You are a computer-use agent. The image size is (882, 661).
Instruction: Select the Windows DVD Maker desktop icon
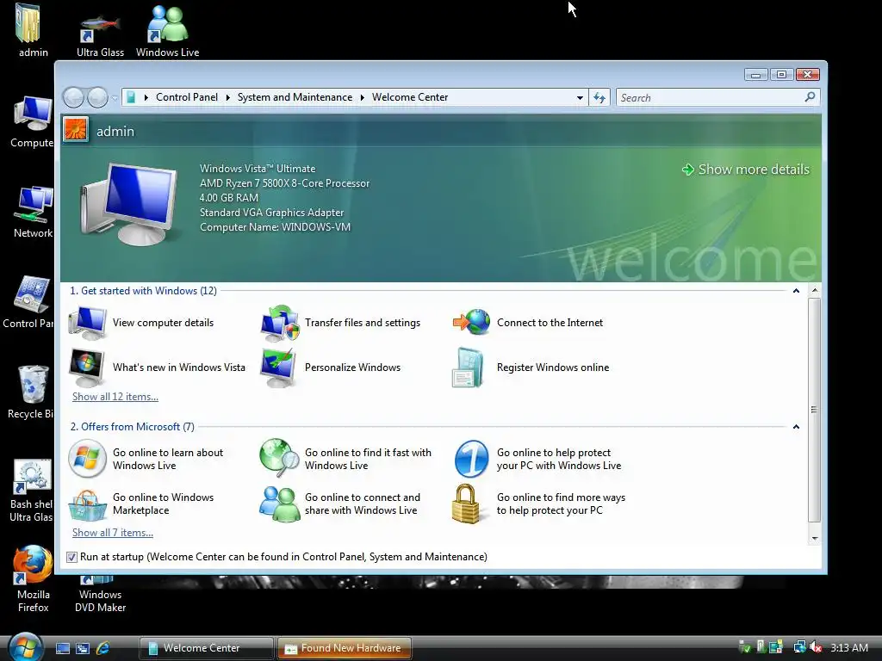pyautogui.click(x=100, y=595)
